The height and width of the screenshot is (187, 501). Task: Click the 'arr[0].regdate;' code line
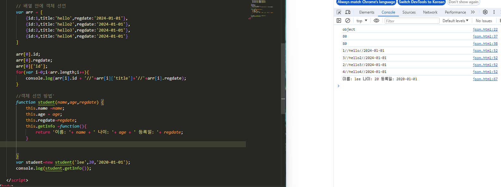[x=34, y=60]
